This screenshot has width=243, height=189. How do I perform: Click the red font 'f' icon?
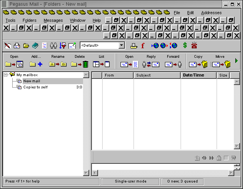pos(143,46)
